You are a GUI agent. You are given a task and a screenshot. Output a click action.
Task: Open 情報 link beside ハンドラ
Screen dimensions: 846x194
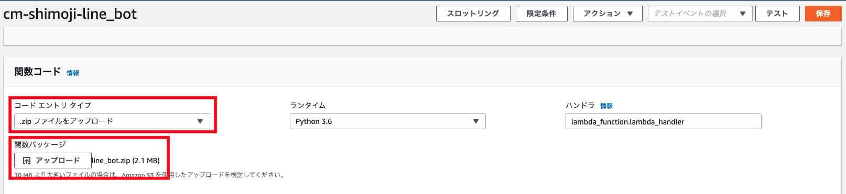tap(606, 106)
